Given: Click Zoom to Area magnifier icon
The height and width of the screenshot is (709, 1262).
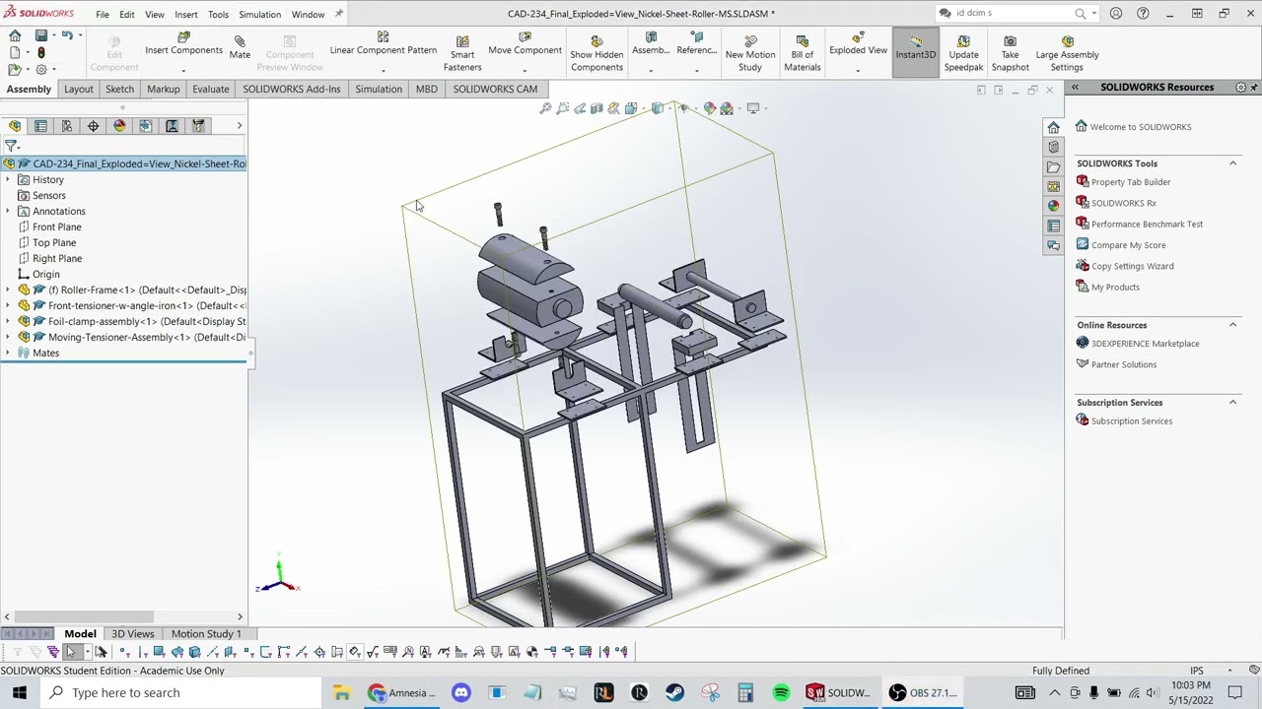Looking at the screenshot, I should click(x=562, y=108).
